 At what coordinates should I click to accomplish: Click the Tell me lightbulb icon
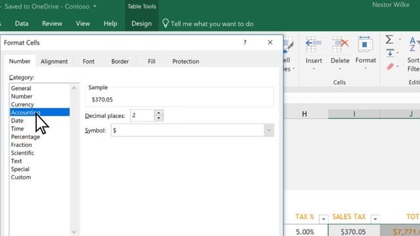pos(165,24)
